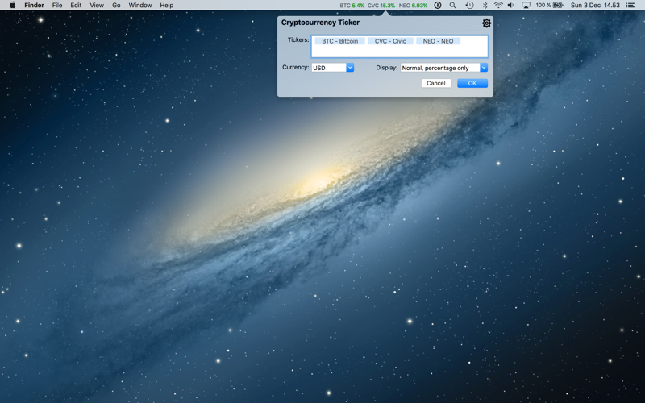Expand the Currency USD dropdown arrow
This screenshot has width=645, height=403.
point(350,68)
